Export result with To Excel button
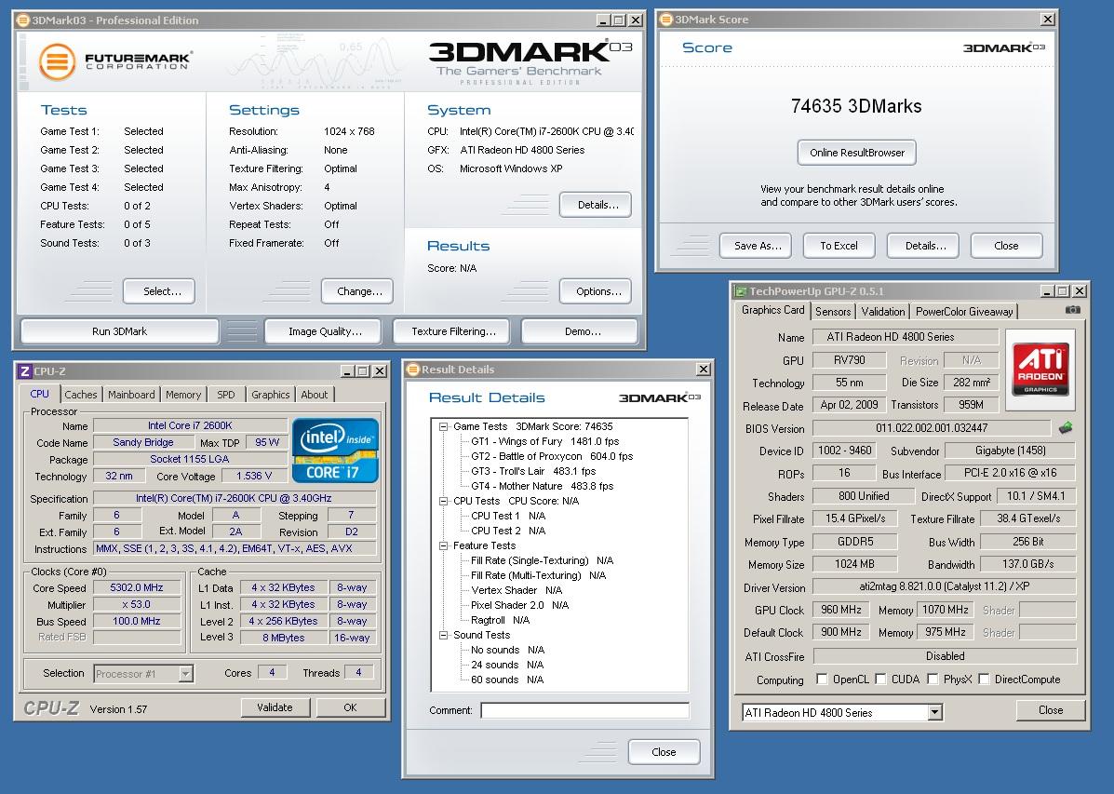This screenshot has width=1114, height=794. [x=839, y=246]
